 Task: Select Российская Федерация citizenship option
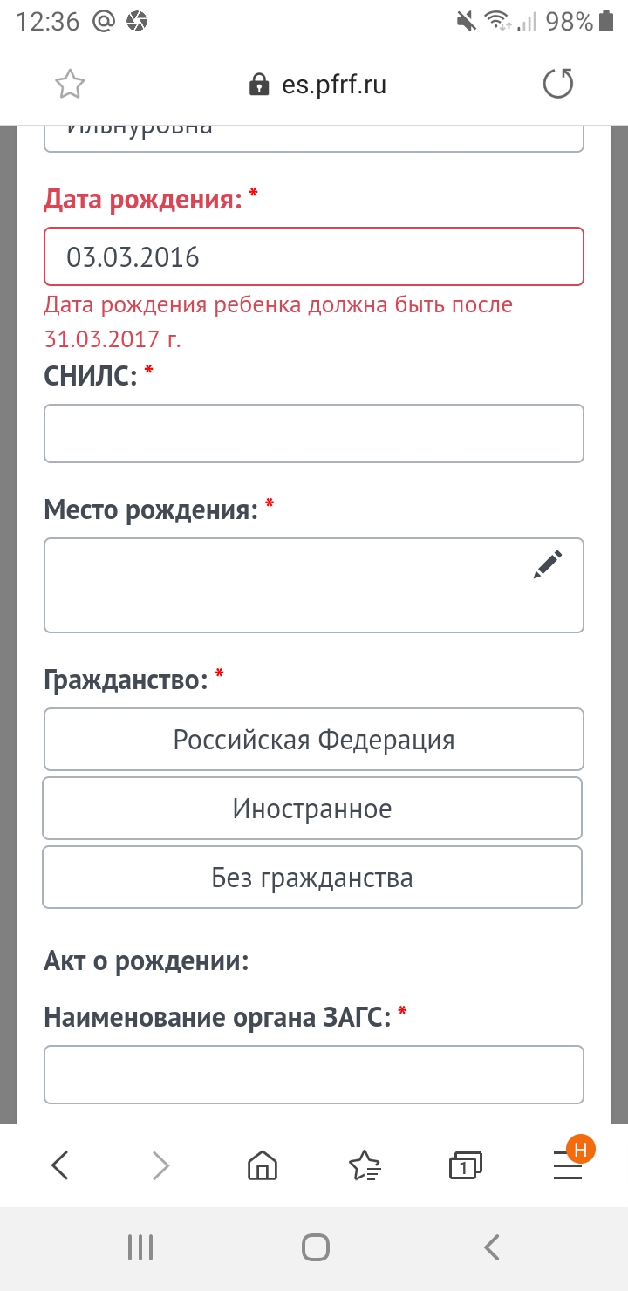tap(314, 740)
